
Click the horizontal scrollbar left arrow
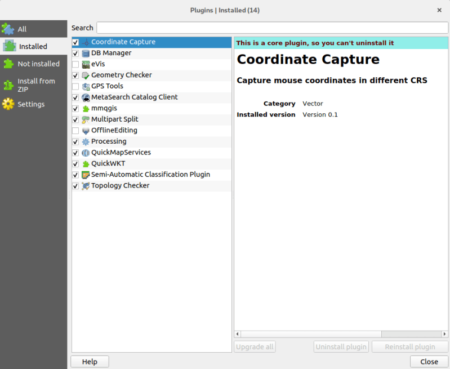point(237,334)
